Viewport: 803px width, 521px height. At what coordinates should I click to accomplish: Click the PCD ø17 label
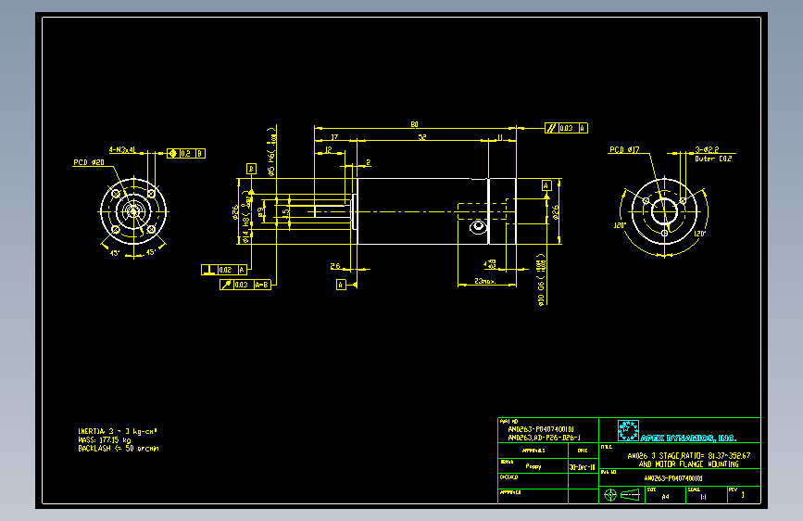pos(624,150)
